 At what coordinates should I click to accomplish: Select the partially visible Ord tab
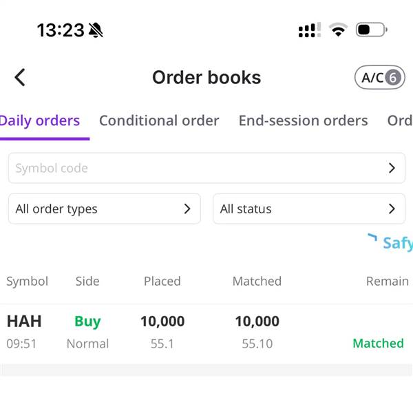click(400, 121)
